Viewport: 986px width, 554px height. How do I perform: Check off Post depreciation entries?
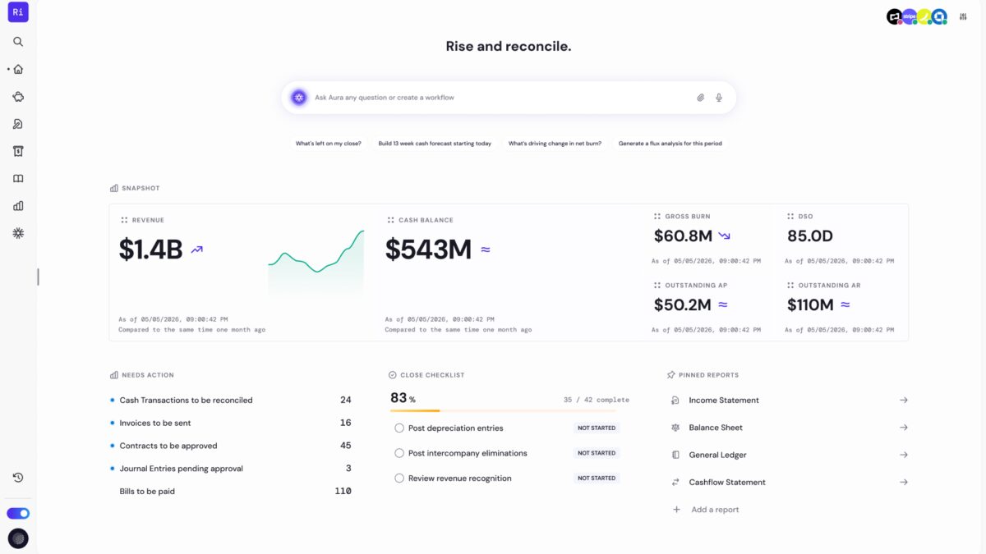[399, 428]
